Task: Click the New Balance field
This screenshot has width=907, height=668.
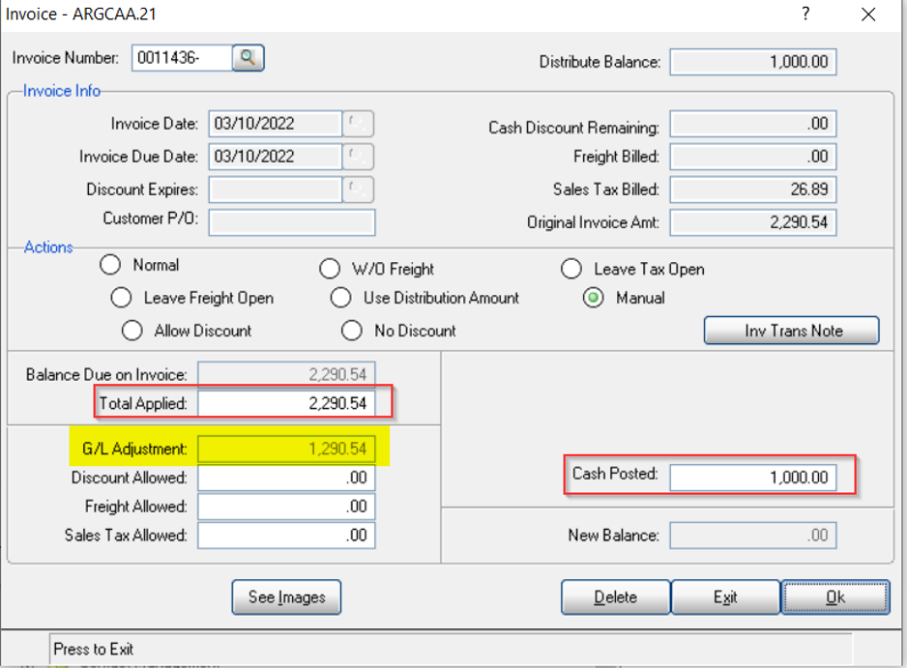Action: (753, 536)
